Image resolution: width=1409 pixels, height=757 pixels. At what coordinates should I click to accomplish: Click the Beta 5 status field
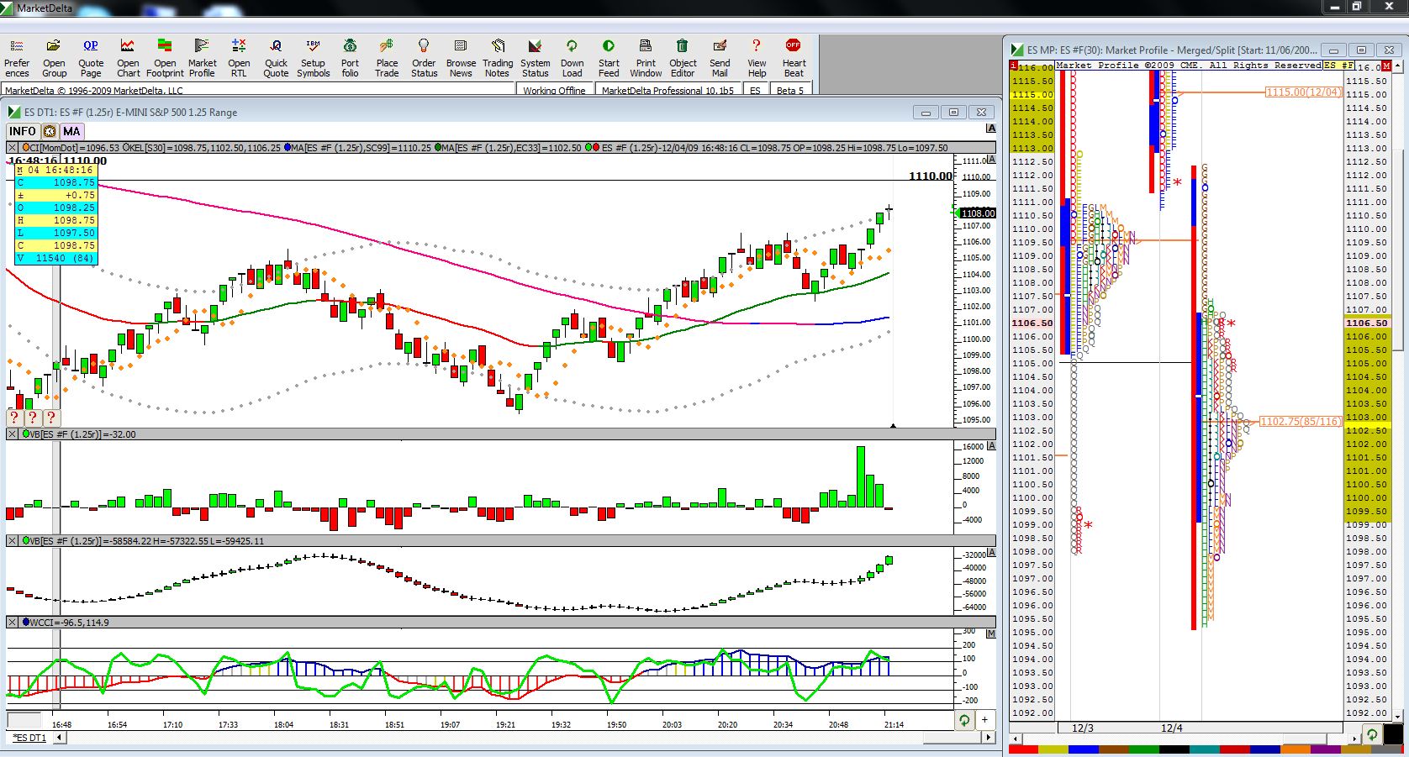[789, 90]
